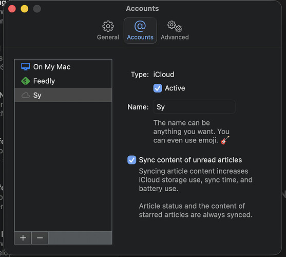
Task: Click the iCloud cloud icon beside Sy
Action: click(x=26, y=95)
